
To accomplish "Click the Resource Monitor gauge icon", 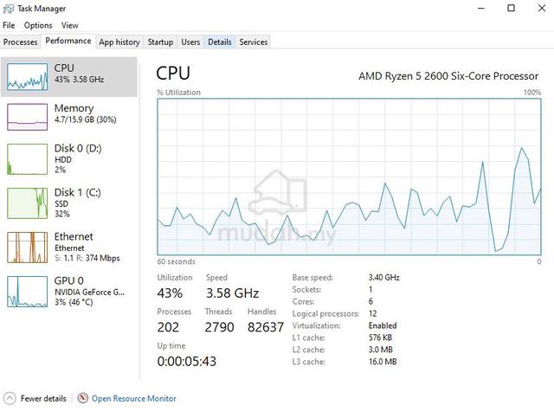I will [x=82, y=398].
